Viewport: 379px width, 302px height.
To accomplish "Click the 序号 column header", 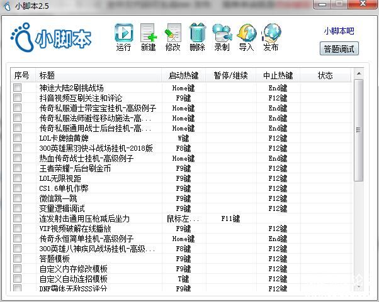I will [x=23, y=75].
